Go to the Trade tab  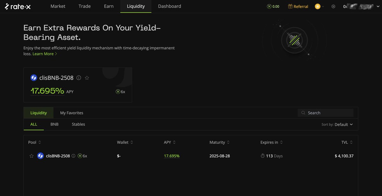click(x=85, y=6)
